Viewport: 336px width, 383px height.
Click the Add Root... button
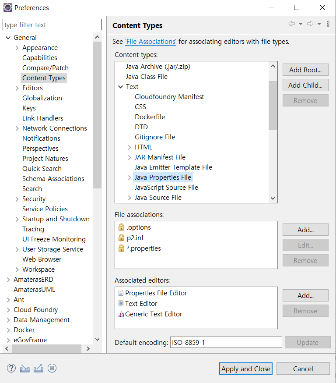(305, 70)
